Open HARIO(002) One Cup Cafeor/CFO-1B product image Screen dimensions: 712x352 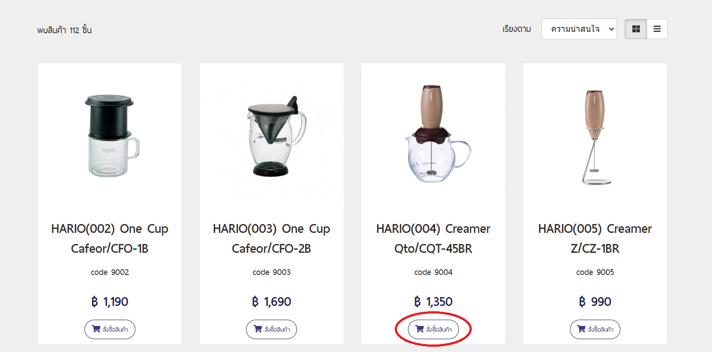pyautogui.click(x=110, y=135)
